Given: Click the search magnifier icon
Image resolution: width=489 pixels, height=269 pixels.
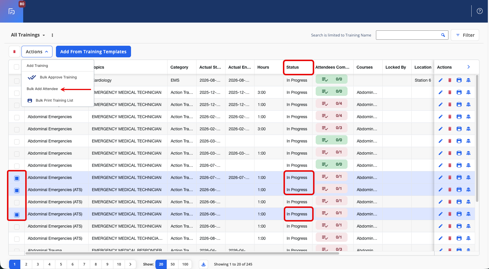Looking at the screenshot, I should tap(443, 35).
